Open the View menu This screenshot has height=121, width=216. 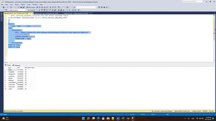click(11, 4)
